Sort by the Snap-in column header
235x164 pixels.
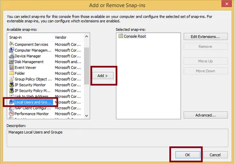tap(30, 37)
